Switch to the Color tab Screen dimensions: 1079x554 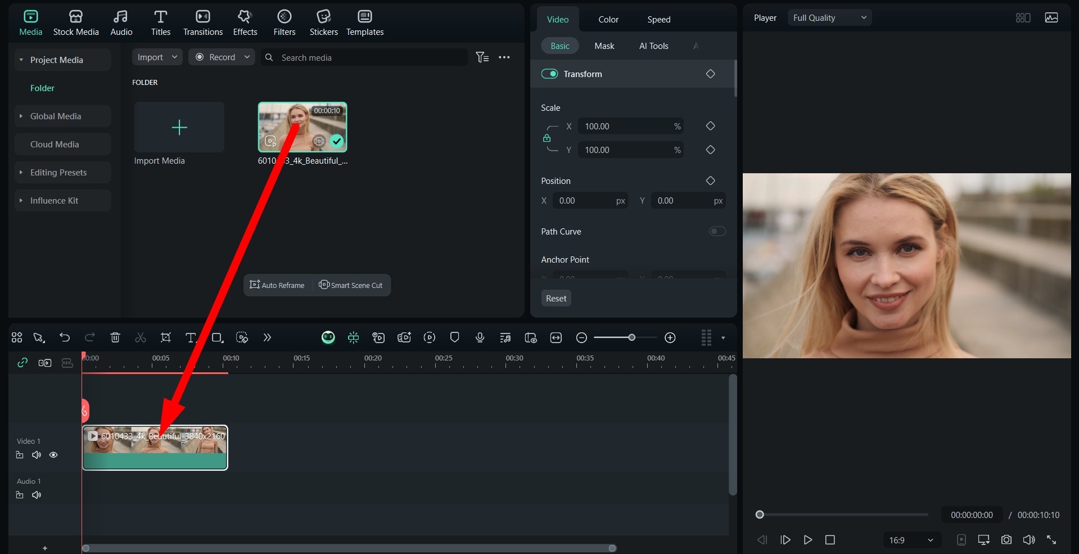coord(608,20)
